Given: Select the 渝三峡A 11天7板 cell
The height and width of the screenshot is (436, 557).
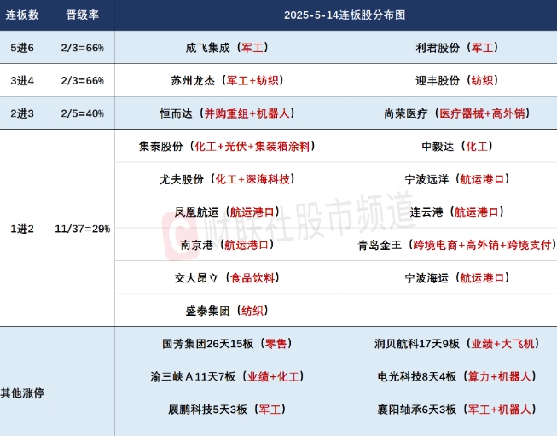Looking at the screenshot, I should tap(228, 376).
